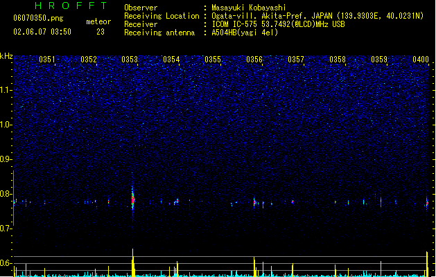Click the kHz axis unit label
436x277 pixels.
6,56
